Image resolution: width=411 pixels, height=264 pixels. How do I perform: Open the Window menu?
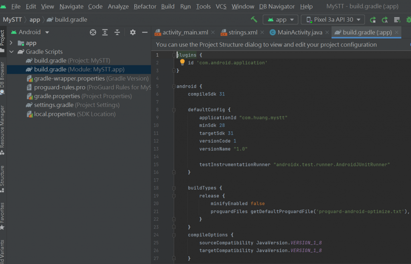click(243, 6)
